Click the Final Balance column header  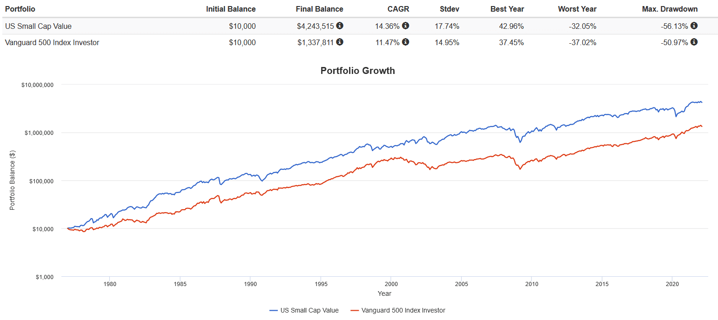coord(319,9)
